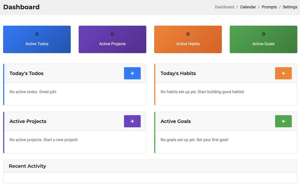
Task: Open the green Active Goals stat card
Action: coord(263,39)
